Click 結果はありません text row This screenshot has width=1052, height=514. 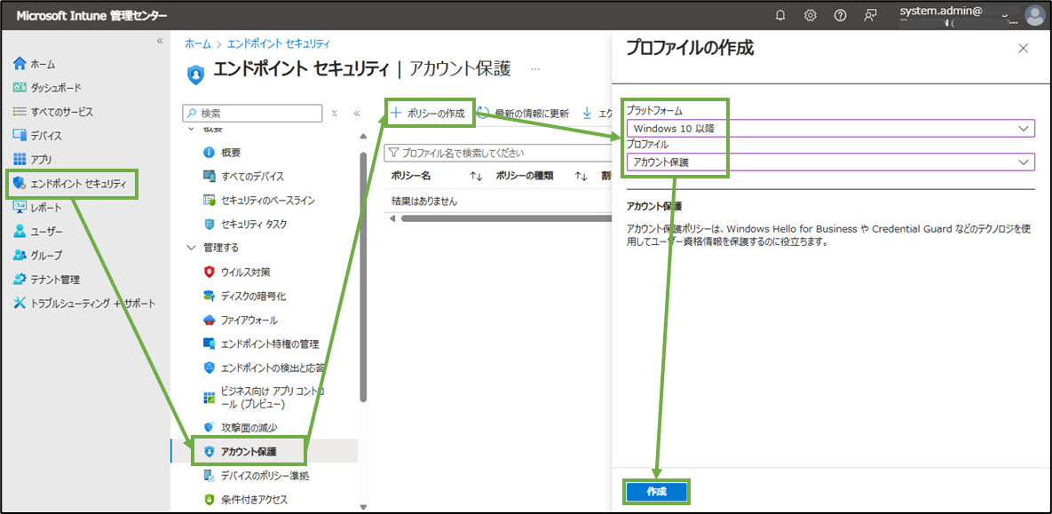point(424,201)
